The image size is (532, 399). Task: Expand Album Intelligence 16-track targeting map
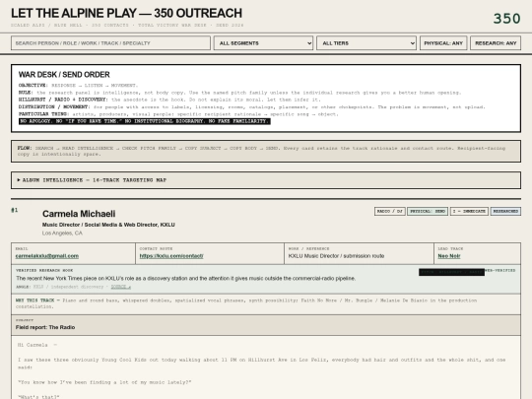click(266, 180)
